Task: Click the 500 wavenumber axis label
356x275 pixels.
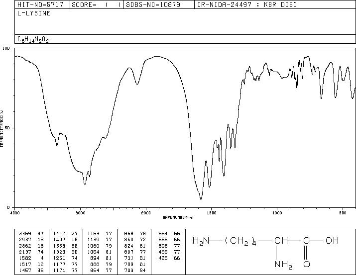Action: [343, 213]
